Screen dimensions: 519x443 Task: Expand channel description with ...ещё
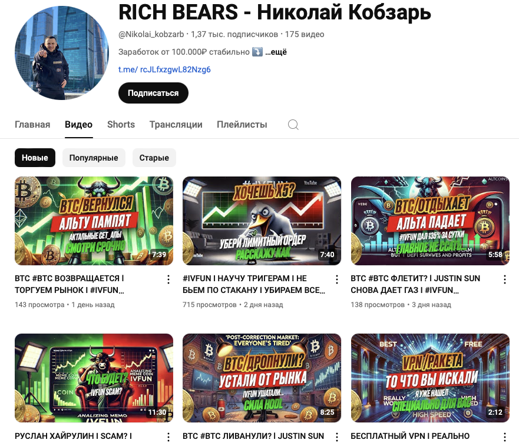point(276,52)
